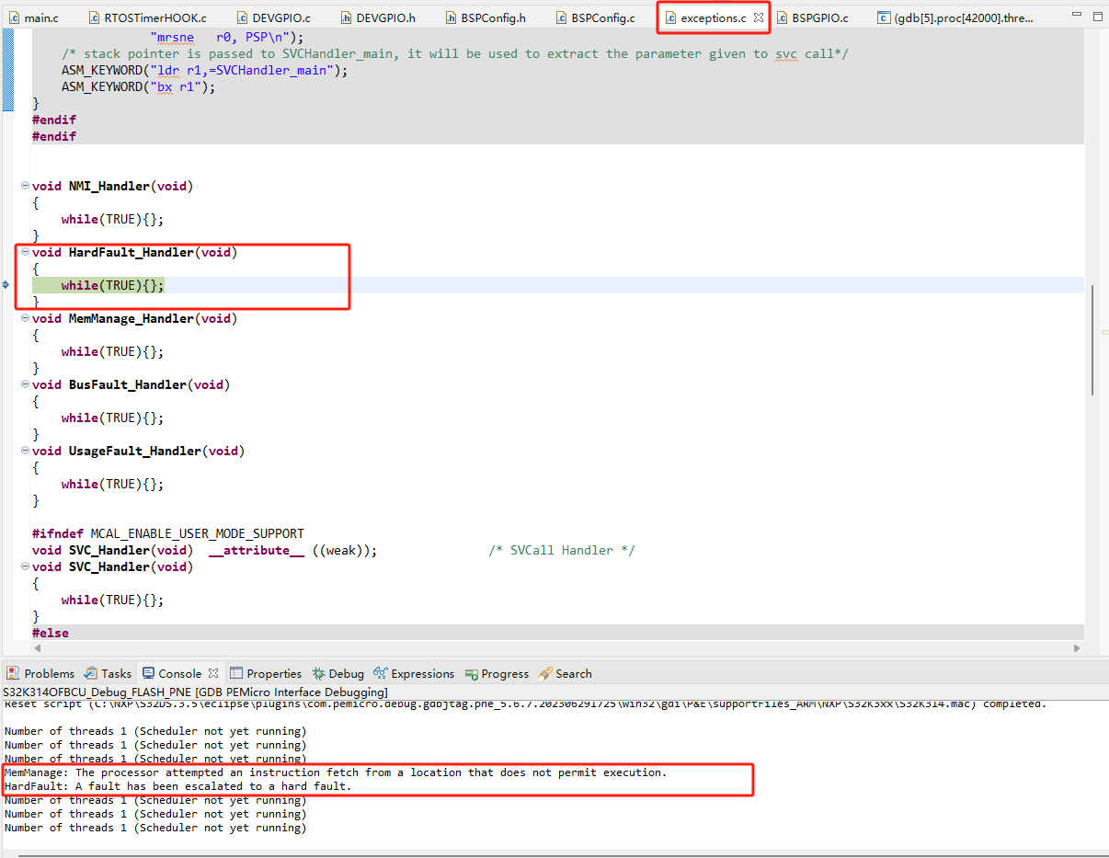The image size is (1109, 858).
Task: Collapse the SVC_Handler code fold
Action: click(24, 566)
